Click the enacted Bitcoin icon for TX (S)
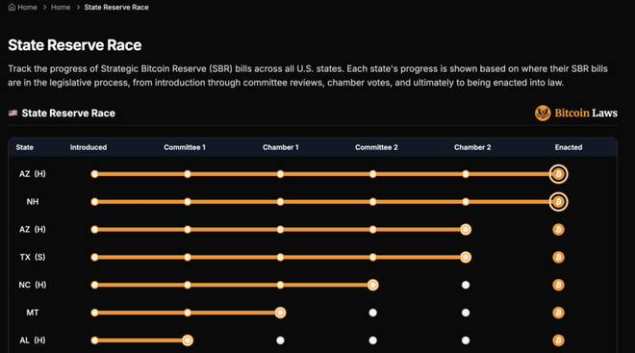This screenshot has height=353, width=635. click(x=558, y=257)
